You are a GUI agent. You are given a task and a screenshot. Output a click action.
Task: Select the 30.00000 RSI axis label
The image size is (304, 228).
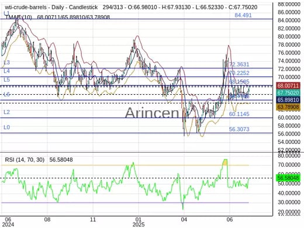coord(289,202)
